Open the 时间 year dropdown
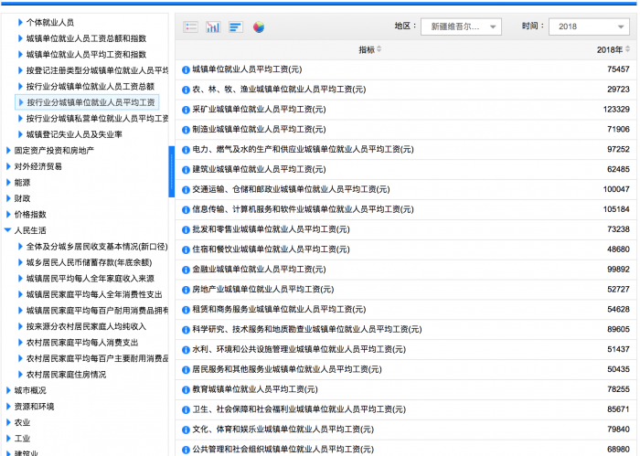Image resolution: width=640 pixels, height=456 pixels. [x=588, y=27]
